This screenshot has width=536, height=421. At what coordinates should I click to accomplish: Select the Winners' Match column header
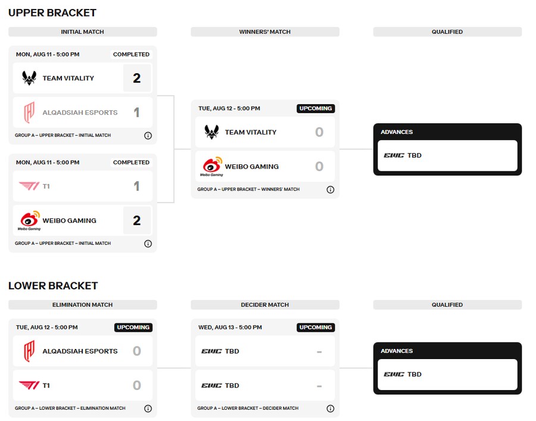265,32
